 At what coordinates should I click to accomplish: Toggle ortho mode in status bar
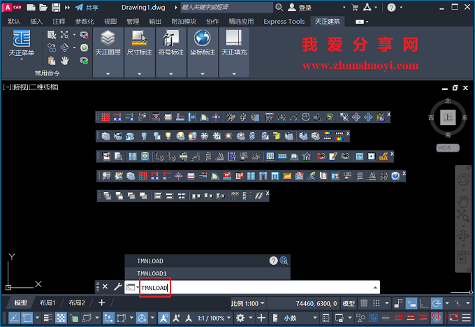pyautogui.click(x=423, y=303)
